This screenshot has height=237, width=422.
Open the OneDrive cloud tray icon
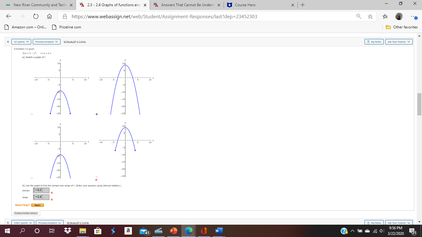coord(367,231)
